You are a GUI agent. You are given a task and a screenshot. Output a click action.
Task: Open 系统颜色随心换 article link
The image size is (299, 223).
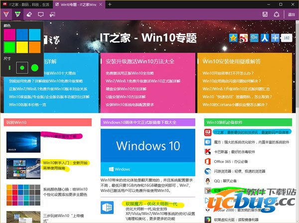click(x=65, y=192)
